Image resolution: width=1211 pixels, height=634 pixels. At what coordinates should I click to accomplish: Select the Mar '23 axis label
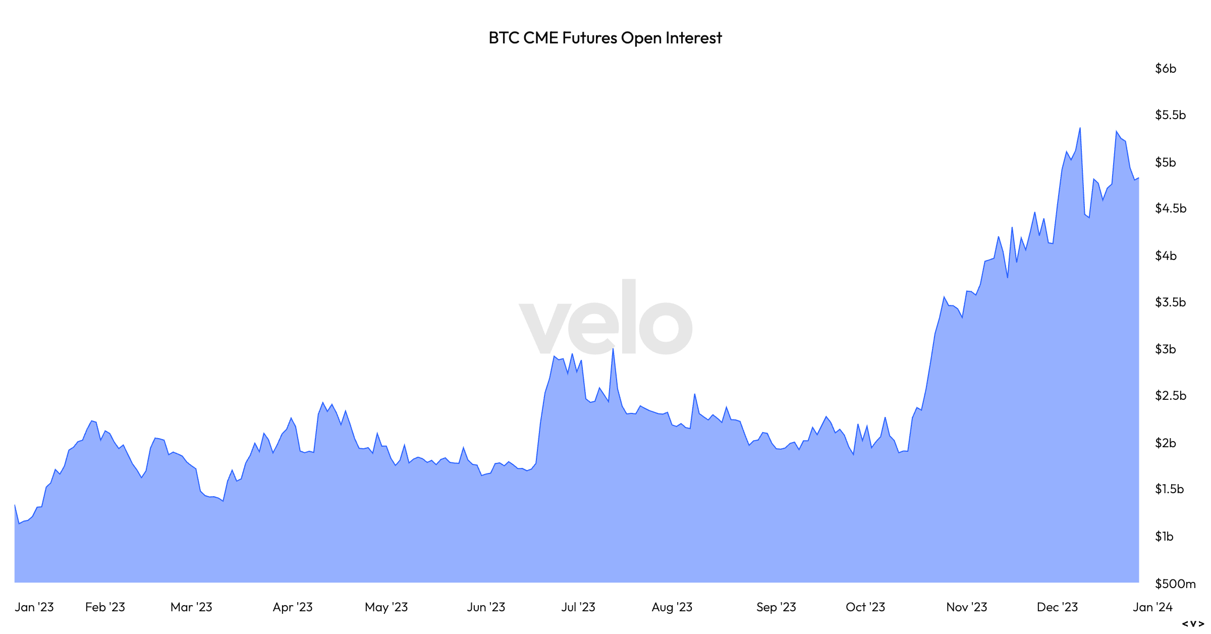click(191, 607)
